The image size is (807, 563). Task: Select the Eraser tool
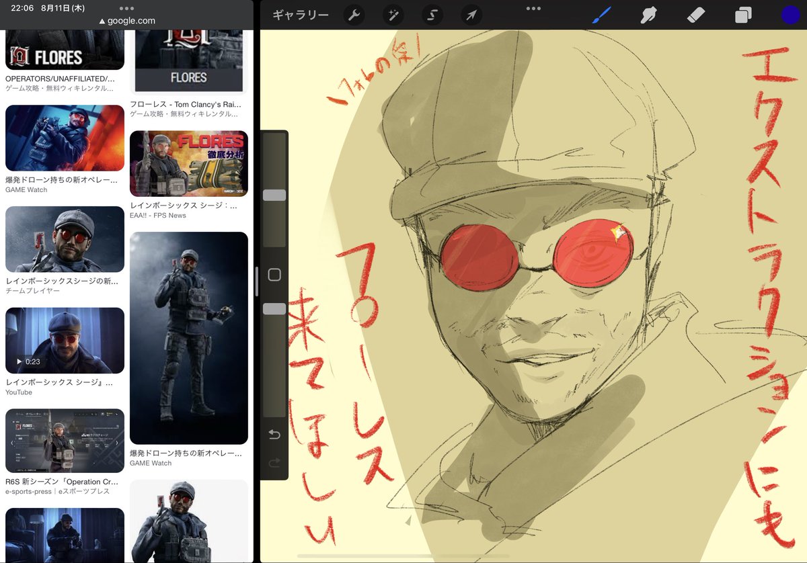click(x=696, y=15)
